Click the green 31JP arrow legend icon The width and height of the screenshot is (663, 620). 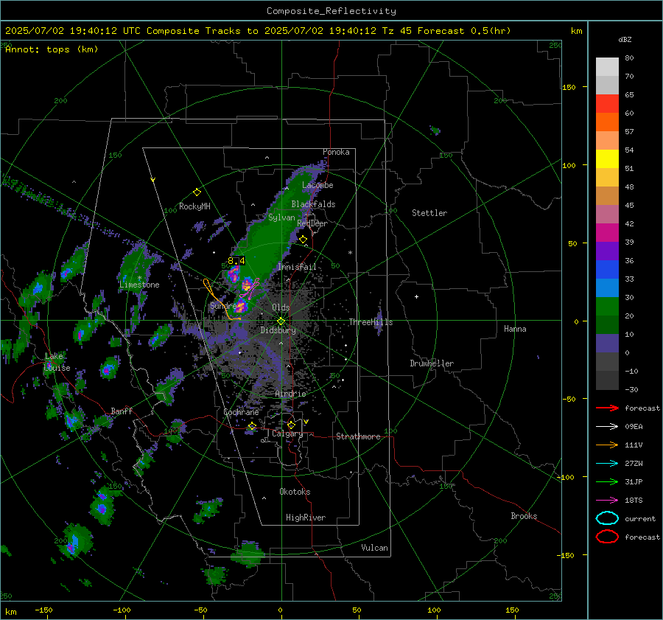pyautogui.click(x=607, y=481)
